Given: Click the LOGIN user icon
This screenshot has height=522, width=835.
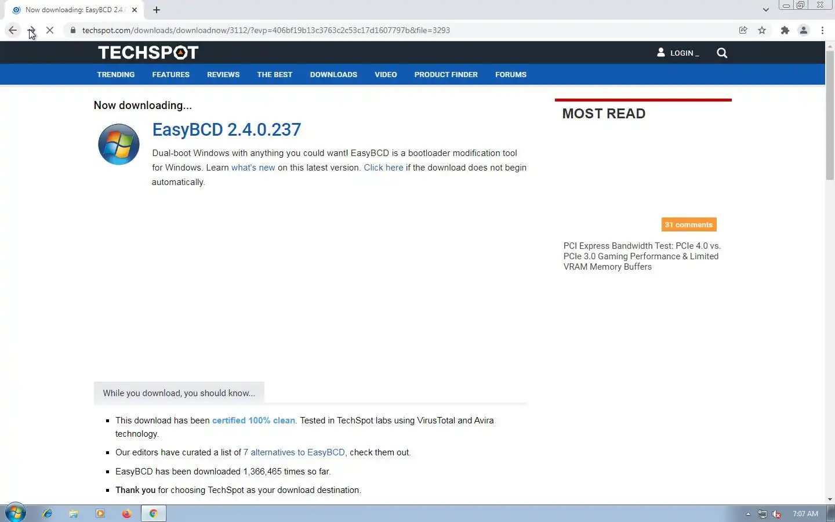Looking at the screenshot, I should (661, 52).
